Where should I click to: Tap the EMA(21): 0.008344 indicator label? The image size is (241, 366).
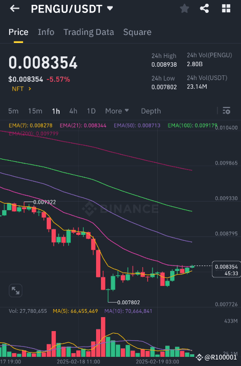(83, 126)
